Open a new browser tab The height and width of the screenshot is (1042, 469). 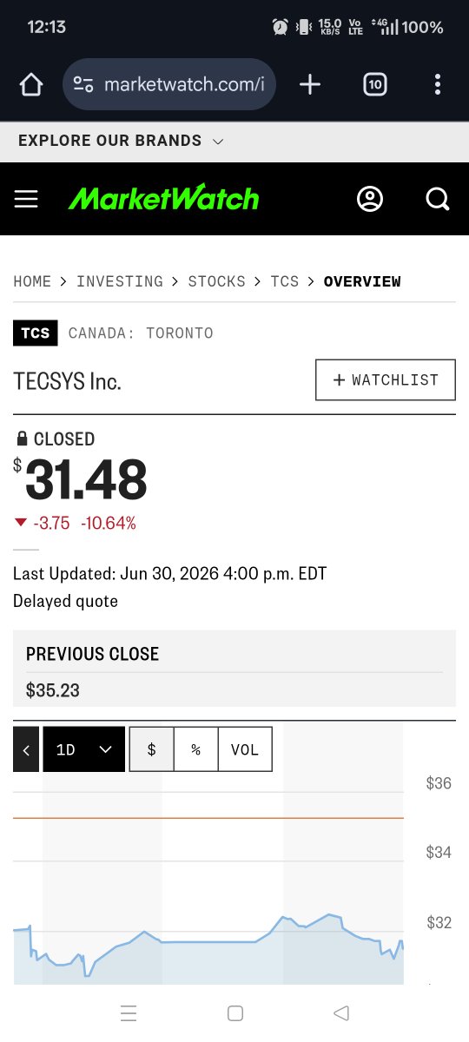pyautogui.click(x=309, y=84)
